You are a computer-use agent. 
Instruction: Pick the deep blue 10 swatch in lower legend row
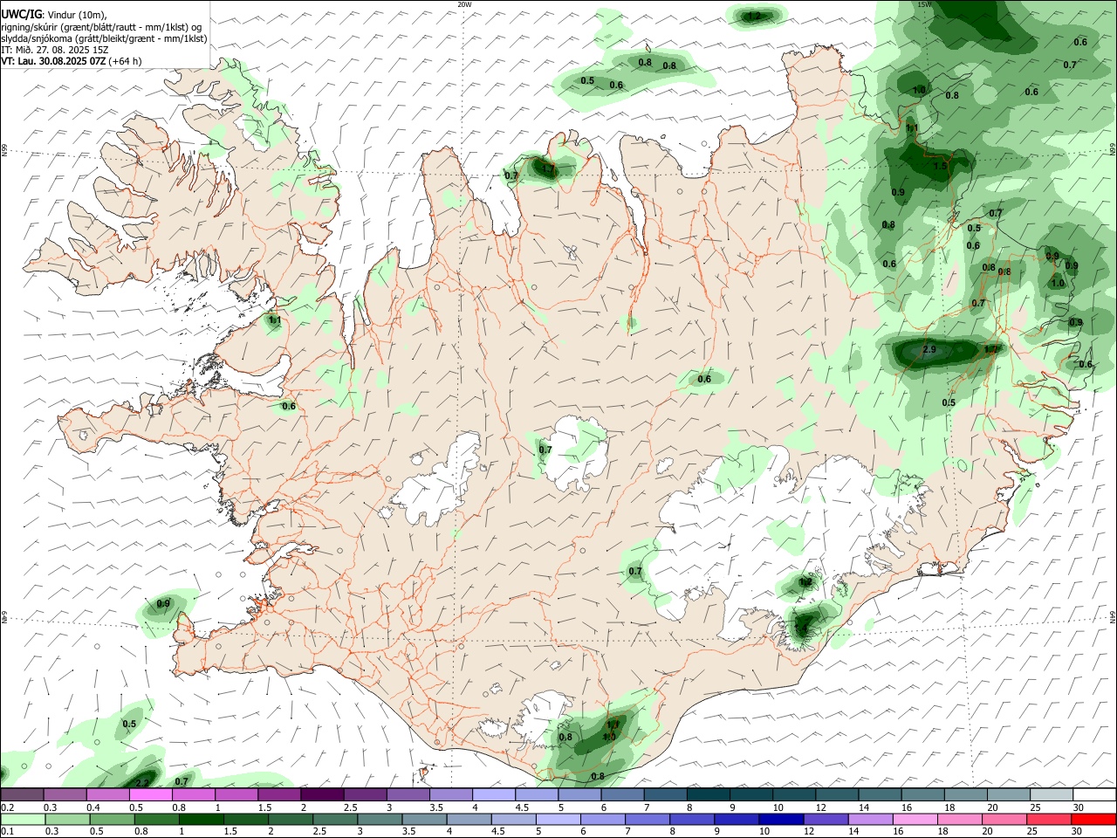[x=780, y=819]
